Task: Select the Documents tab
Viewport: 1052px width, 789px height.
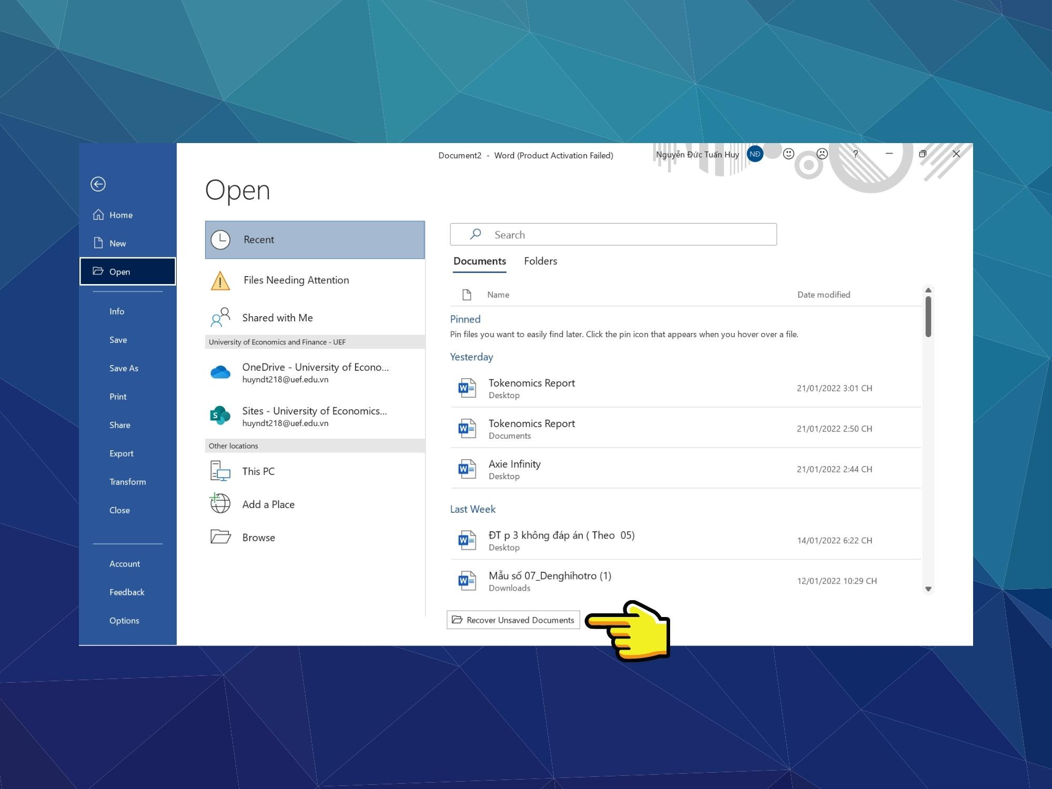Action: tap(479, 261)
